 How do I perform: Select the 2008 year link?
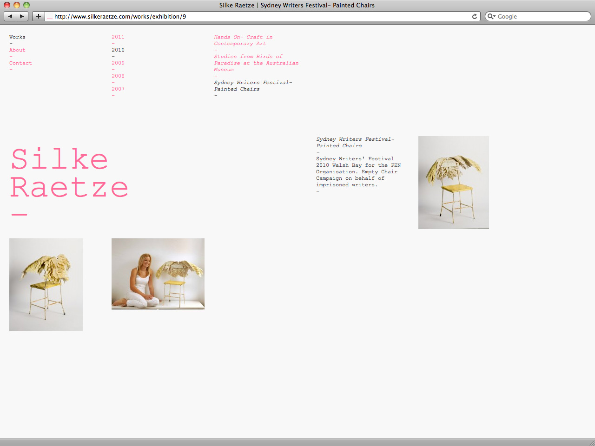[118, 76]
